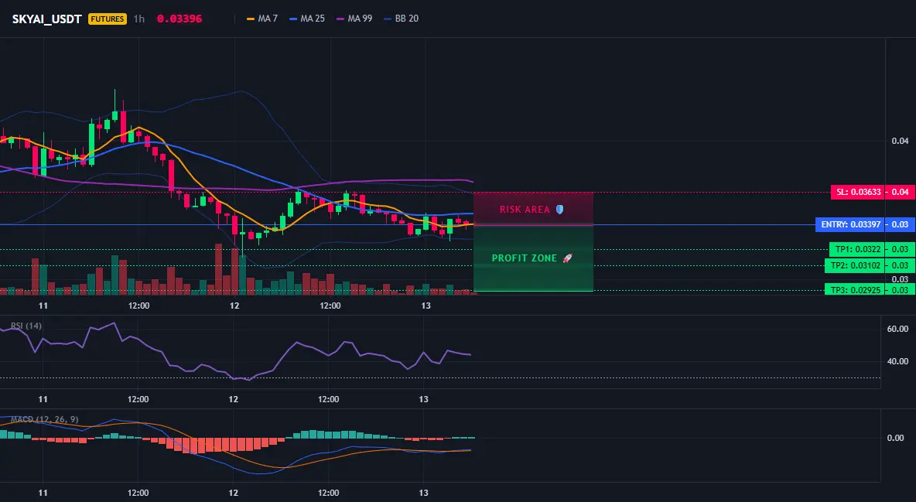
Task: Click the RSI (14) indicator label
Action: [x=26, y=326]
